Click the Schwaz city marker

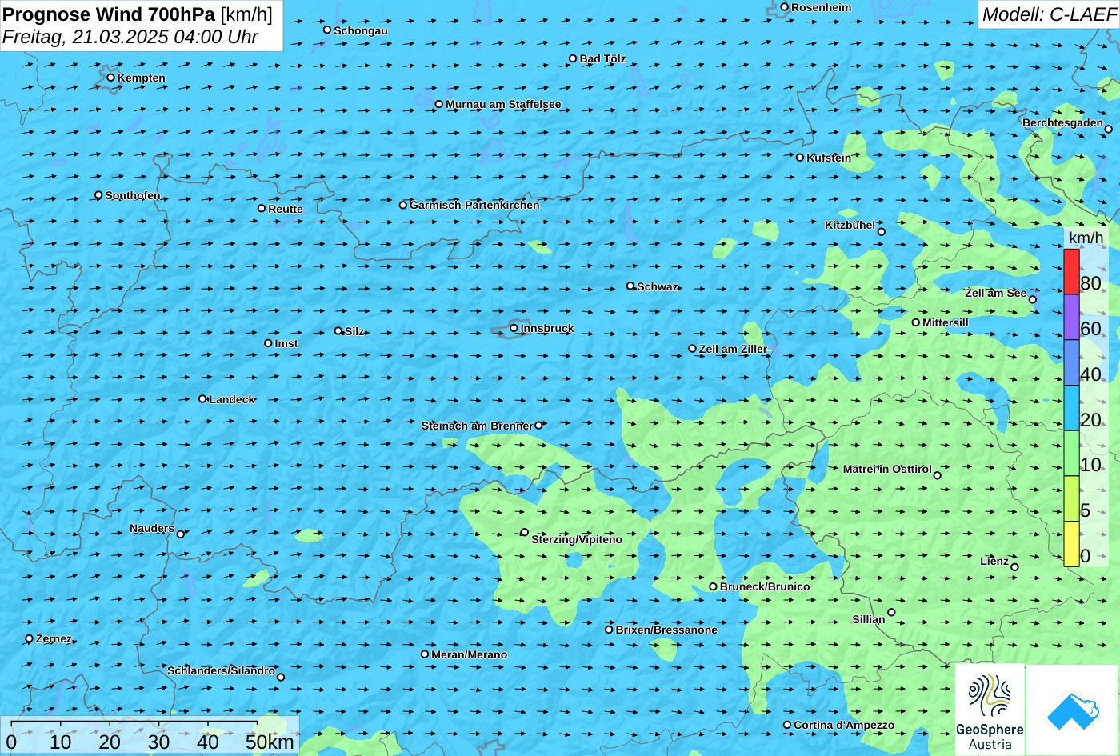coord(630,286)
